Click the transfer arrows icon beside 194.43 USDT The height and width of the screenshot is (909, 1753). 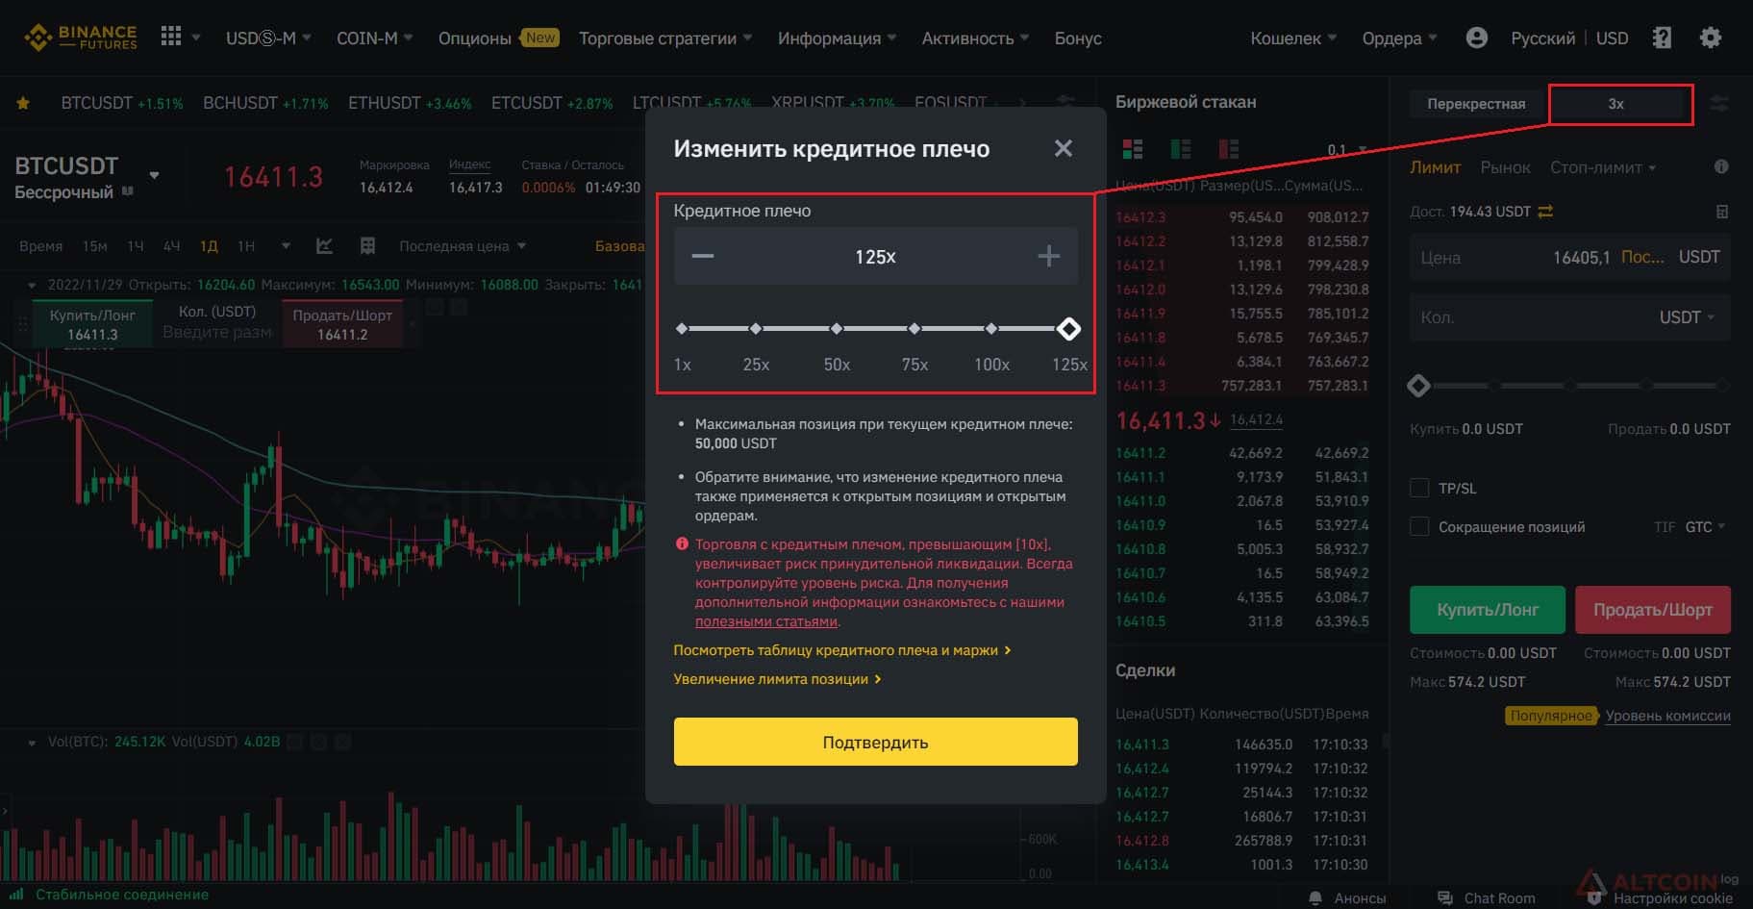tap(1545, 212)
